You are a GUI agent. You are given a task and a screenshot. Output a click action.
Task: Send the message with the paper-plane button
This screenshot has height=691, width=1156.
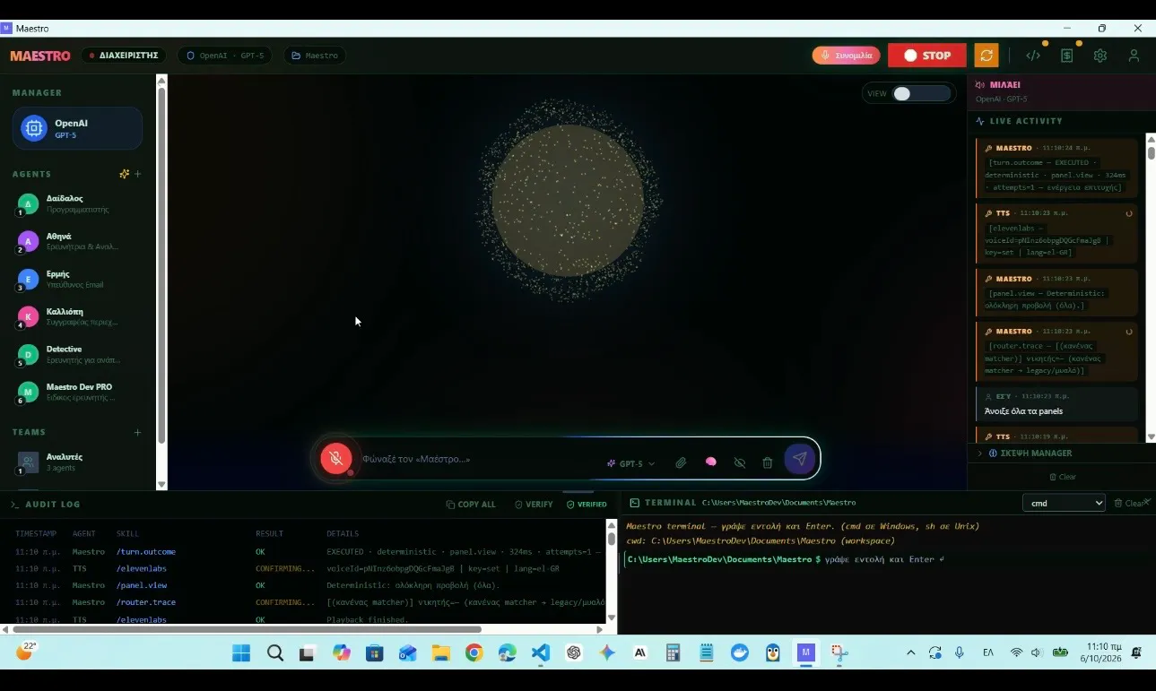(x=800, y=459)
